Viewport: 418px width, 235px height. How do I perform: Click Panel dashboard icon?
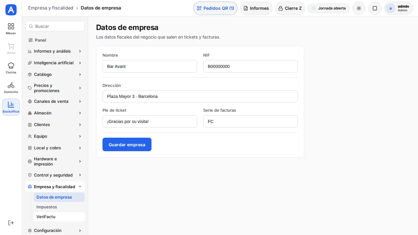(x=31, y=40)
